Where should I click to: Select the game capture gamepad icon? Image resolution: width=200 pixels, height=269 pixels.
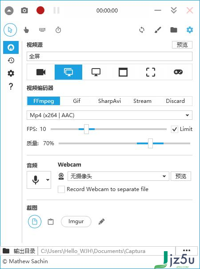tap(178, 72)
